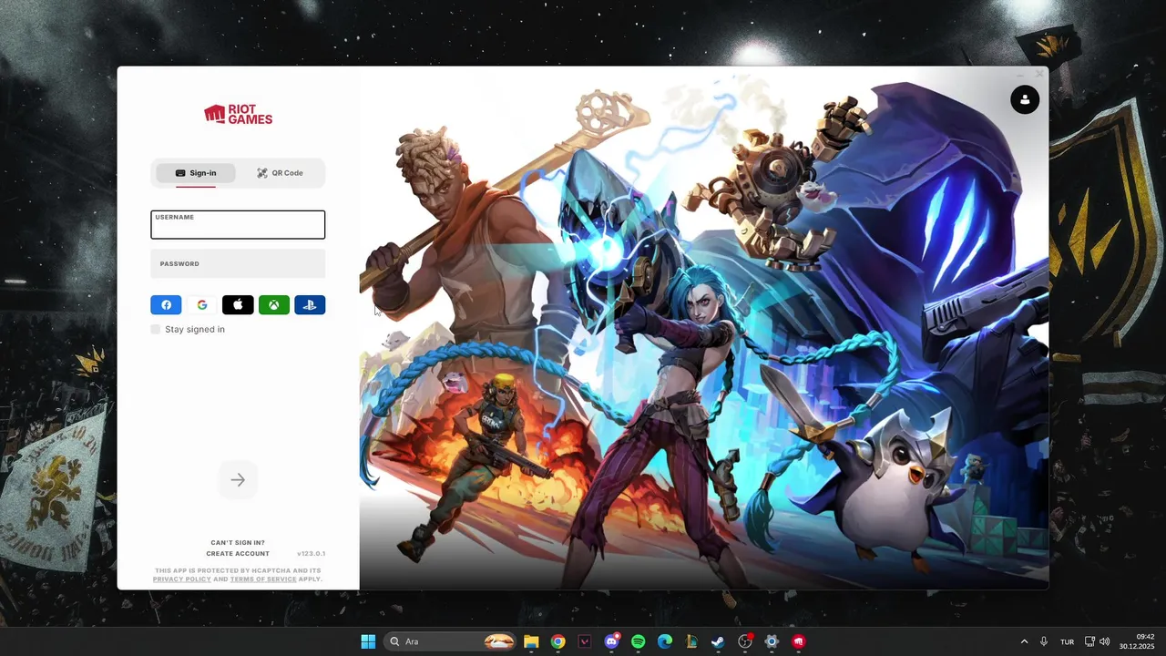1166x656 pixels.
Task: Sign in with Facebook
Action: tap(166, 305)
